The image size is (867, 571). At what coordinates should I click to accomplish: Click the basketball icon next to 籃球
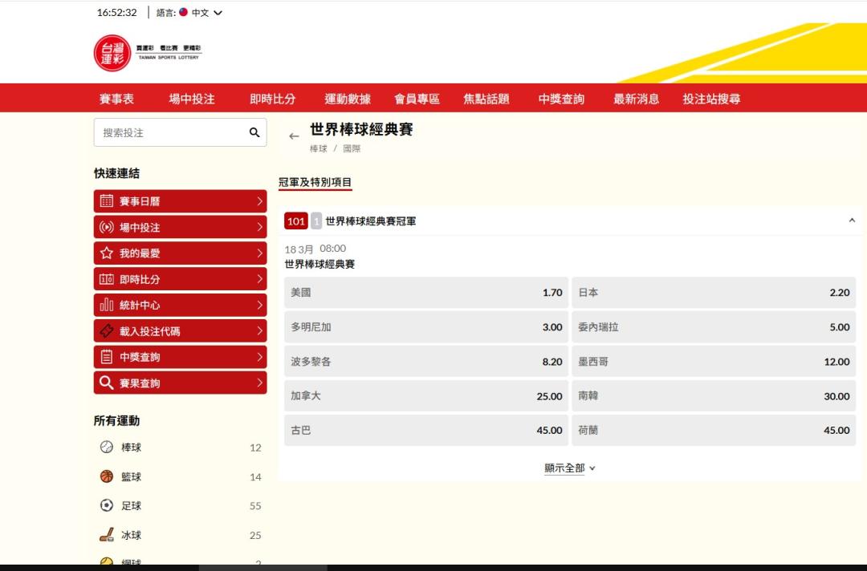[107, 476]
